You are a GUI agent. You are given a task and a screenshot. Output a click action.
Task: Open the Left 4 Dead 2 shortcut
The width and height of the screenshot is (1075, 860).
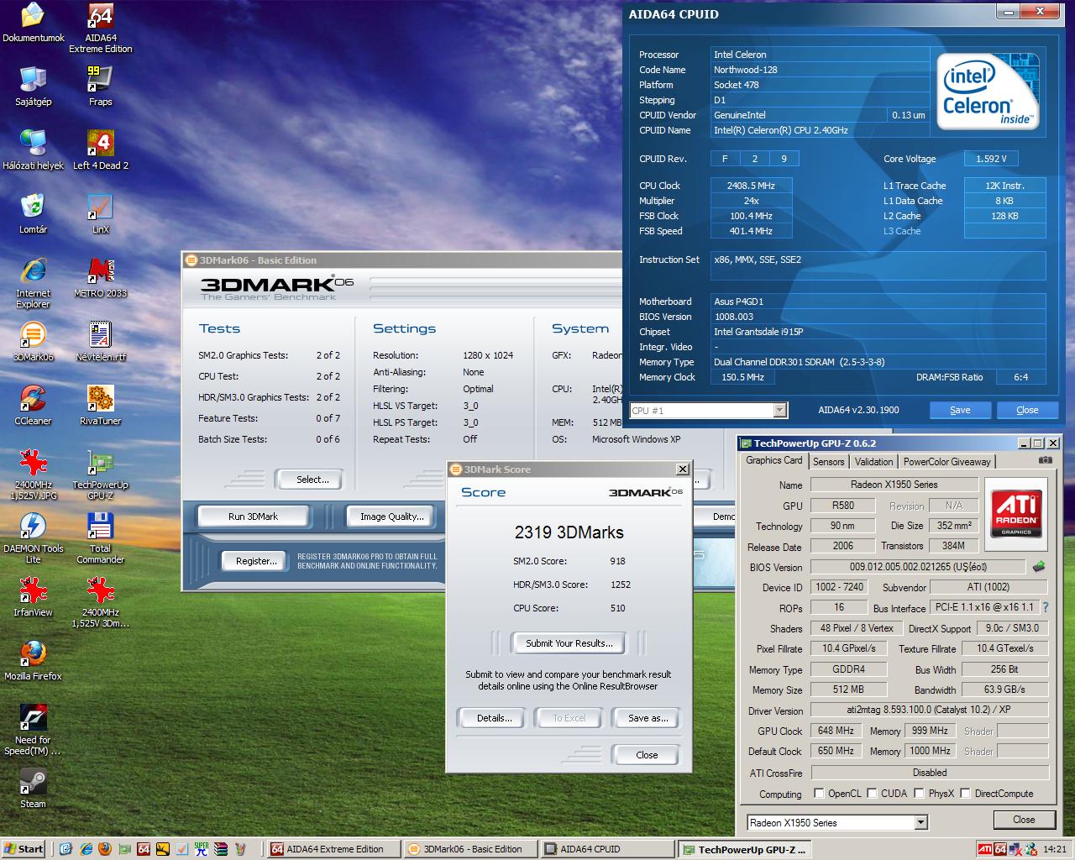click(x=100, y=150)
